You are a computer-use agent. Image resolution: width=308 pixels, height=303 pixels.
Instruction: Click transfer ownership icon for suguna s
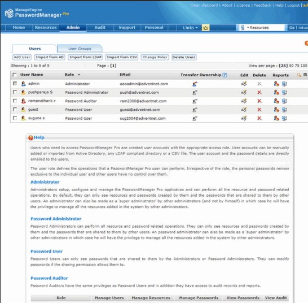point(195,119)
